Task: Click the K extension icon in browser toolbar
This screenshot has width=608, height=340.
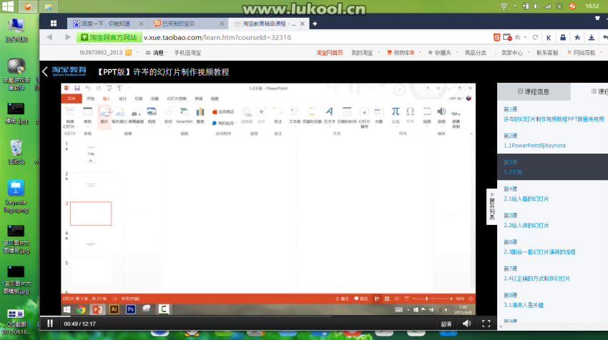Action: pos(549,38)
